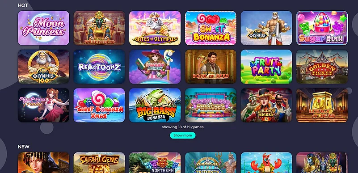Play the Sugar Rush game
This screenshot has height=173, width=358.
322,28
